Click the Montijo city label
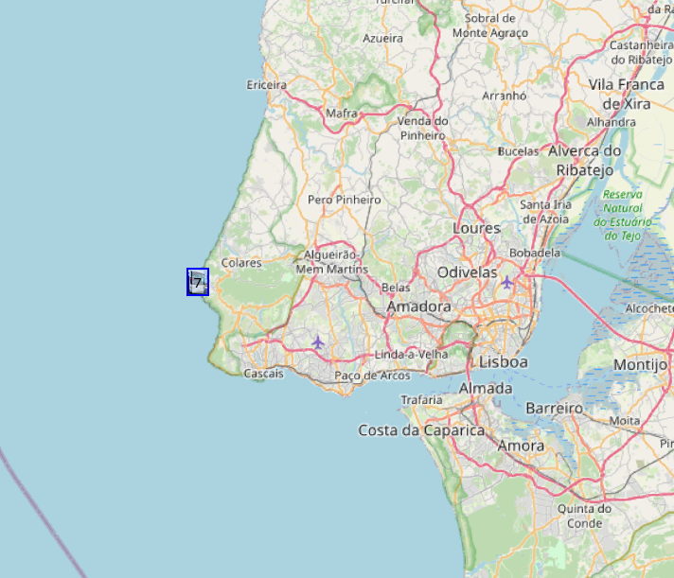 [641, 365]
